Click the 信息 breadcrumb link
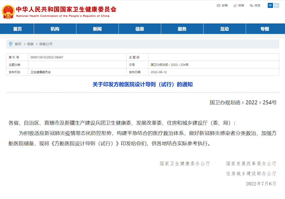 pos(30,44)
